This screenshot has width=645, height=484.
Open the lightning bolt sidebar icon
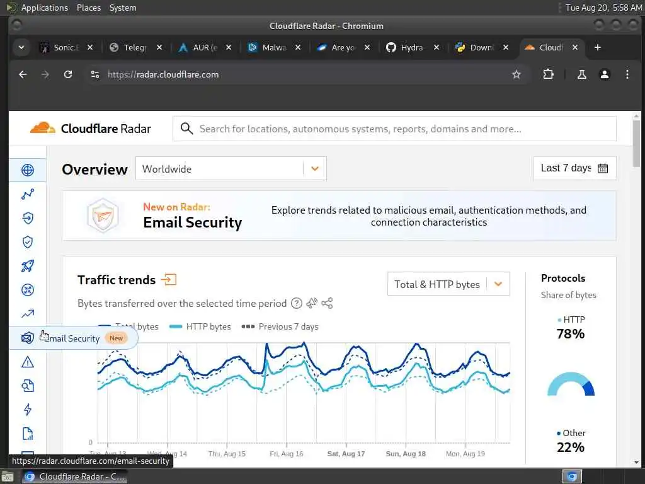28,410
